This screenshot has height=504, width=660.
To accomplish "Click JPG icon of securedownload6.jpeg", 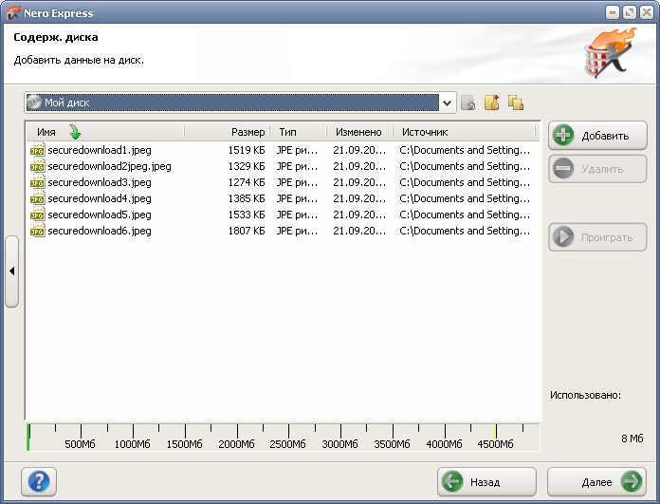I will (x=38, y=231).
